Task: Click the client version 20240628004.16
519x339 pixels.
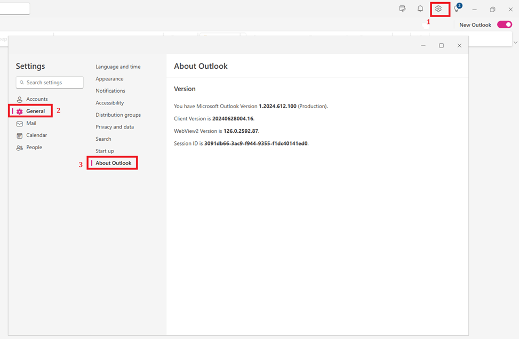Action: [x=233, y=118]
